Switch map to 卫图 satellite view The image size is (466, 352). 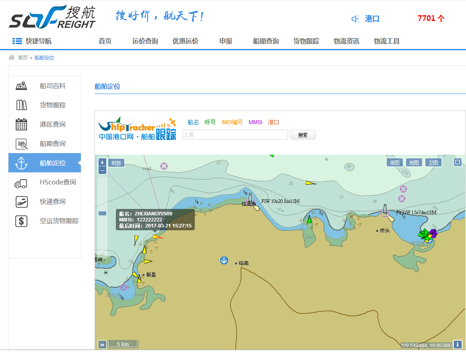coord(433,163)
